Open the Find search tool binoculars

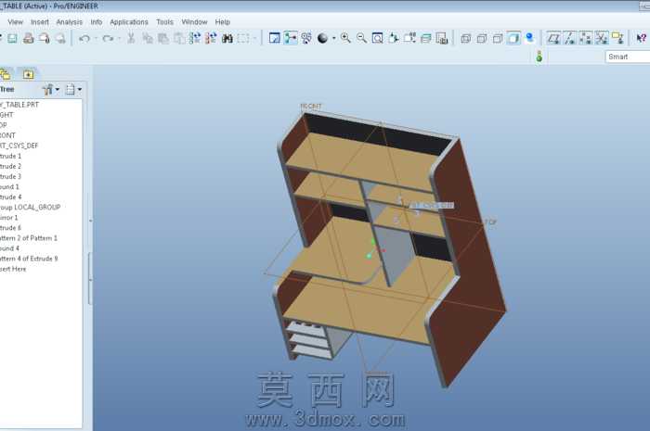pos(227,39)
